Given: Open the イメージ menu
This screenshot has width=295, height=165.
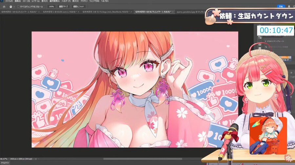Looking at the screenshot, I should 26,1.
